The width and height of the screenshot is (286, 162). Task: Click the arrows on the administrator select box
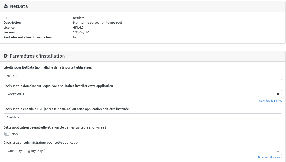[x=278, y=151]
